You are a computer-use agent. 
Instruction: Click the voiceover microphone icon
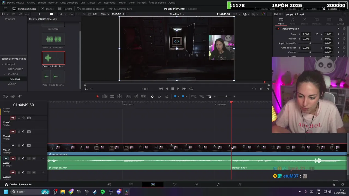(x=20, y=96)
